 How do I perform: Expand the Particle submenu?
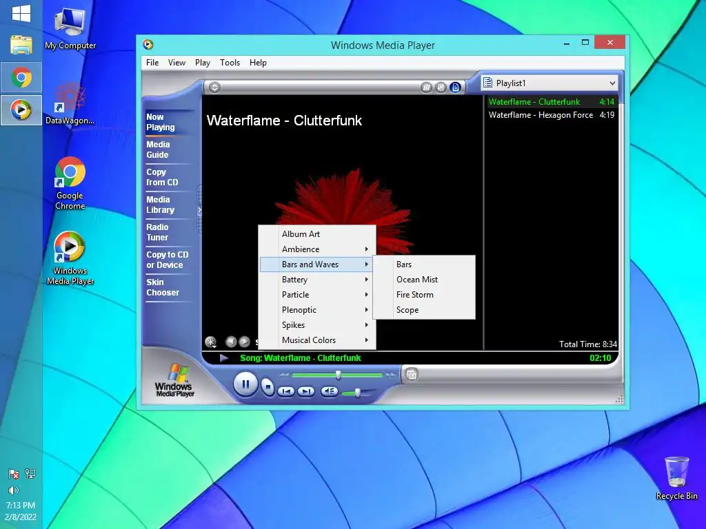317,295
